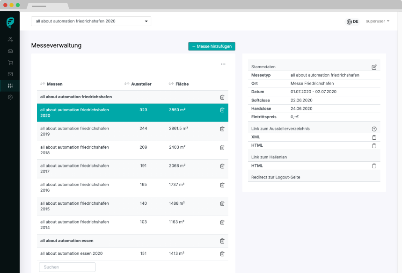
Task: Open the gear icon in sidebar
Action: click(x=10, y=97)
